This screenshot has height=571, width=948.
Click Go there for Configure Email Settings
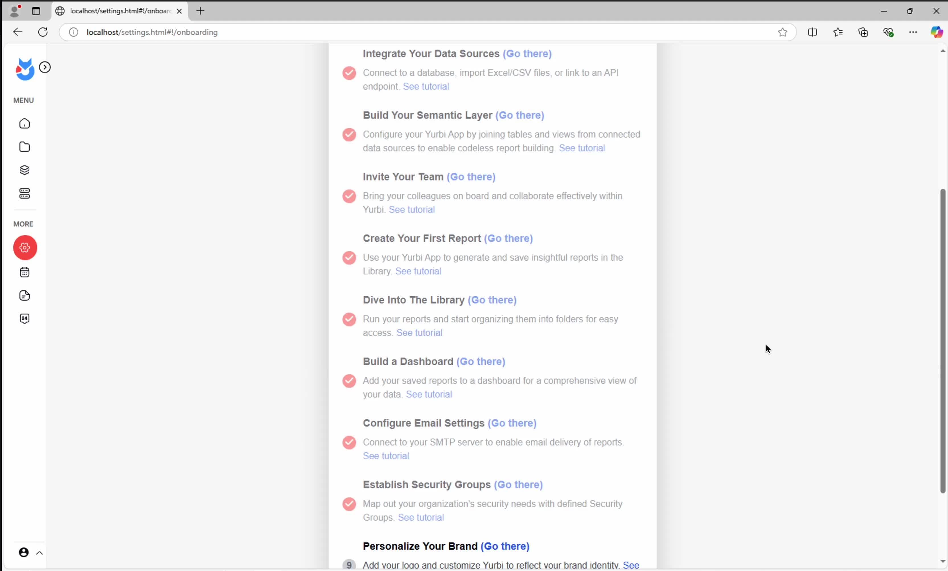[512, 423]
